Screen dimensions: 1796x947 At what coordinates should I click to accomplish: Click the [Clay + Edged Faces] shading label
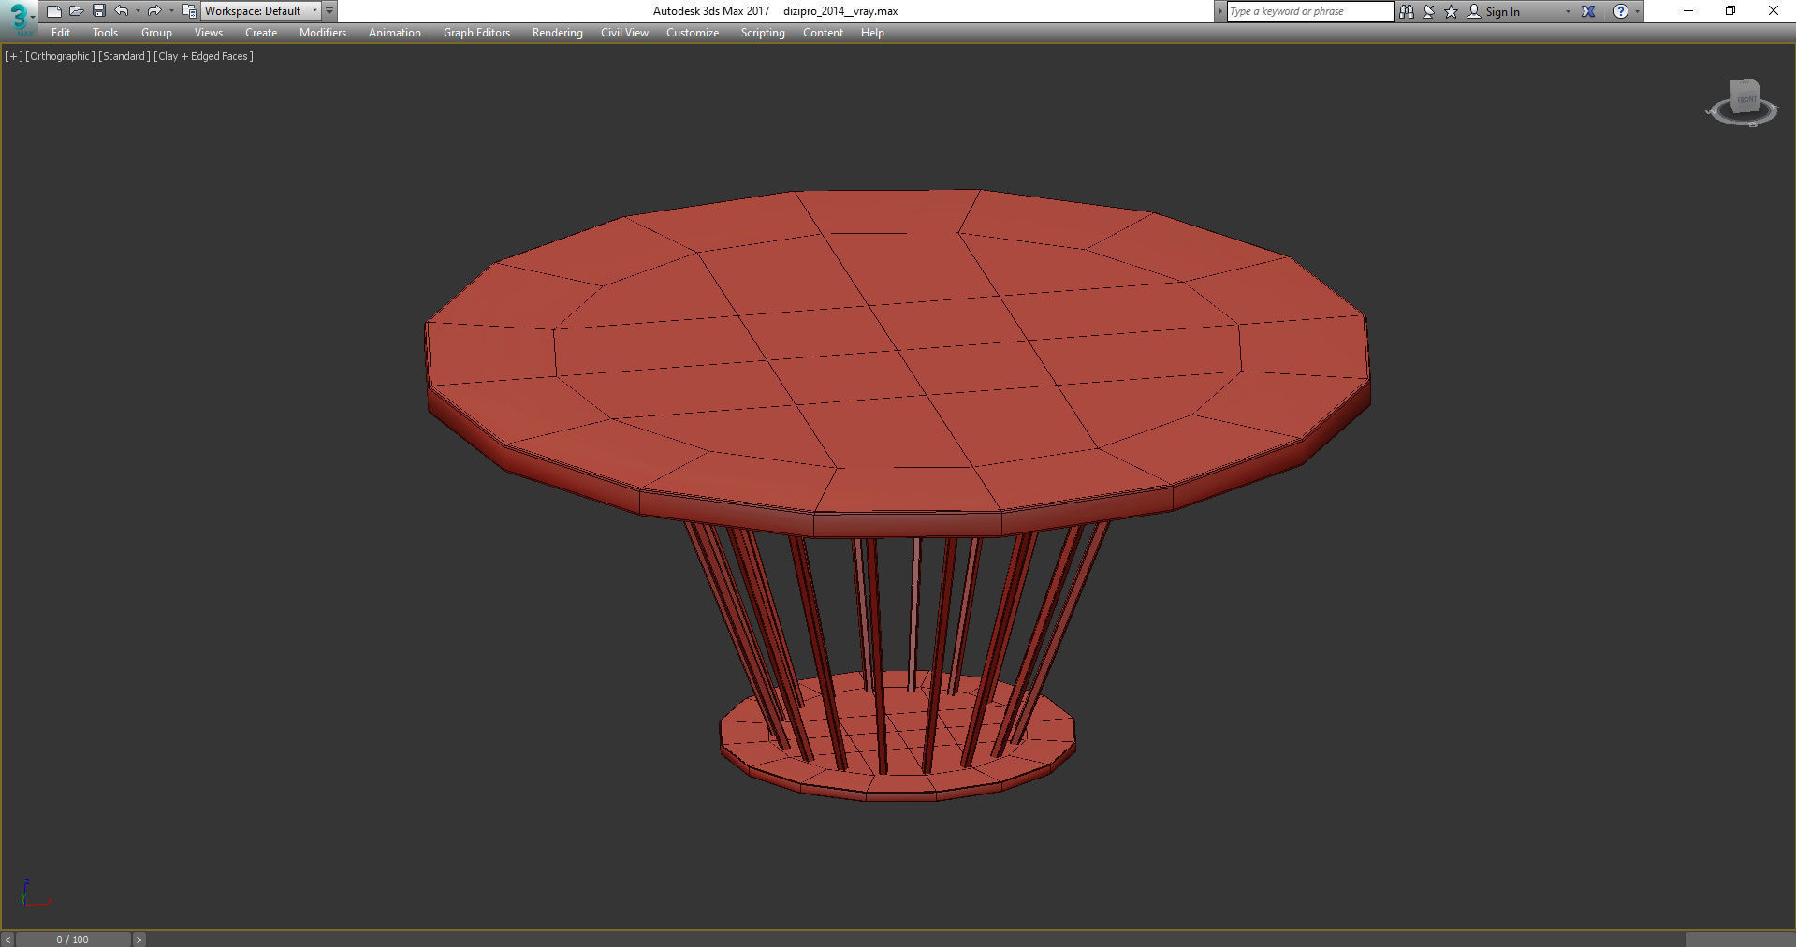[x=204, y=56]
